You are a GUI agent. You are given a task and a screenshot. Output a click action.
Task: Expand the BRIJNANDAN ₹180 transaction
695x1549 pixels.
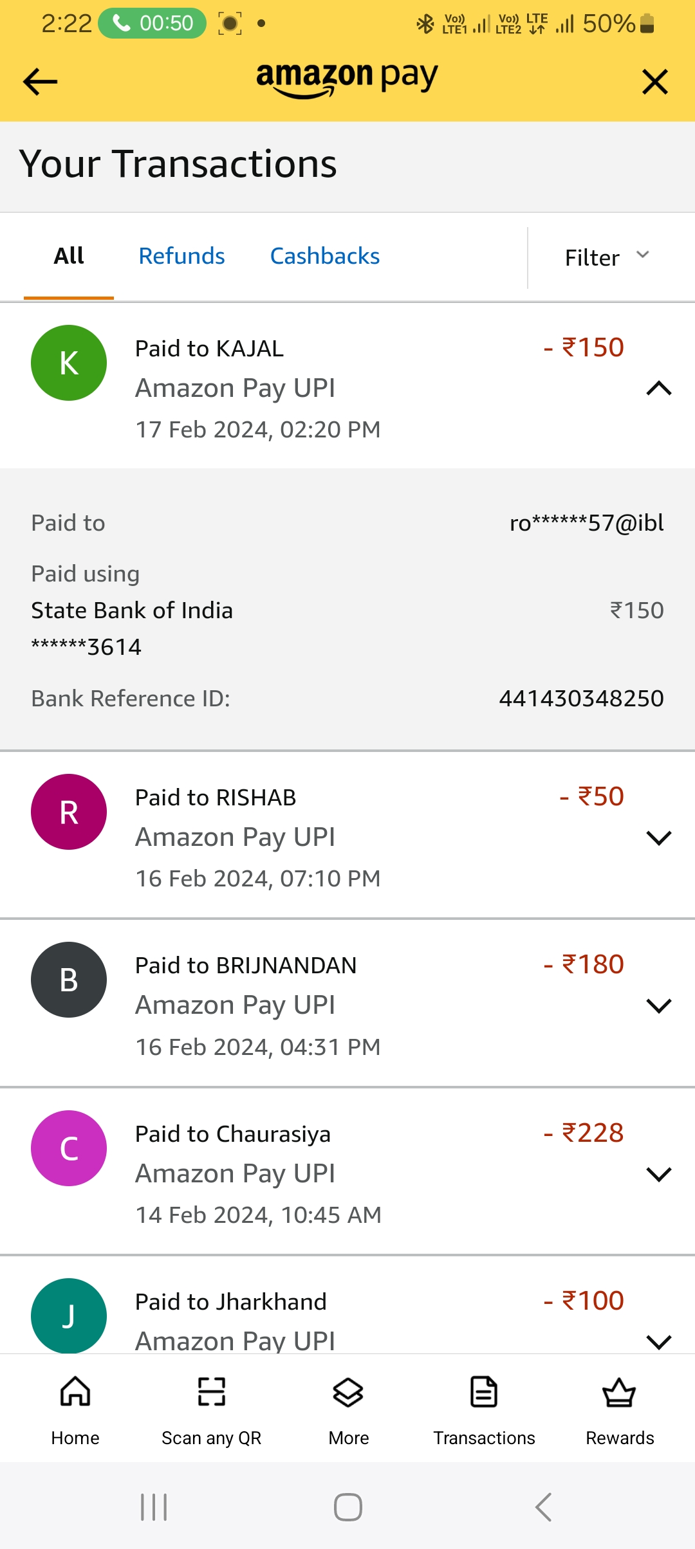(658, 1005)
